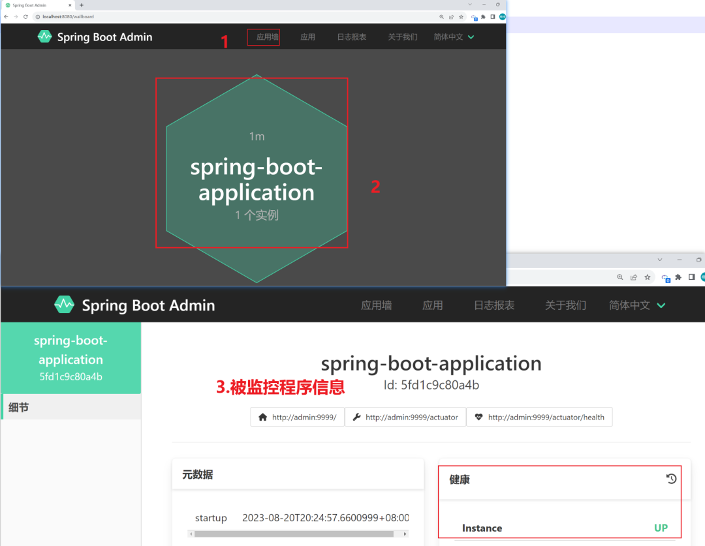Viewport: 705px width, 546px height.
Task: Click sync extension icon in wallboard window toolbar
Action: point(474,17)
